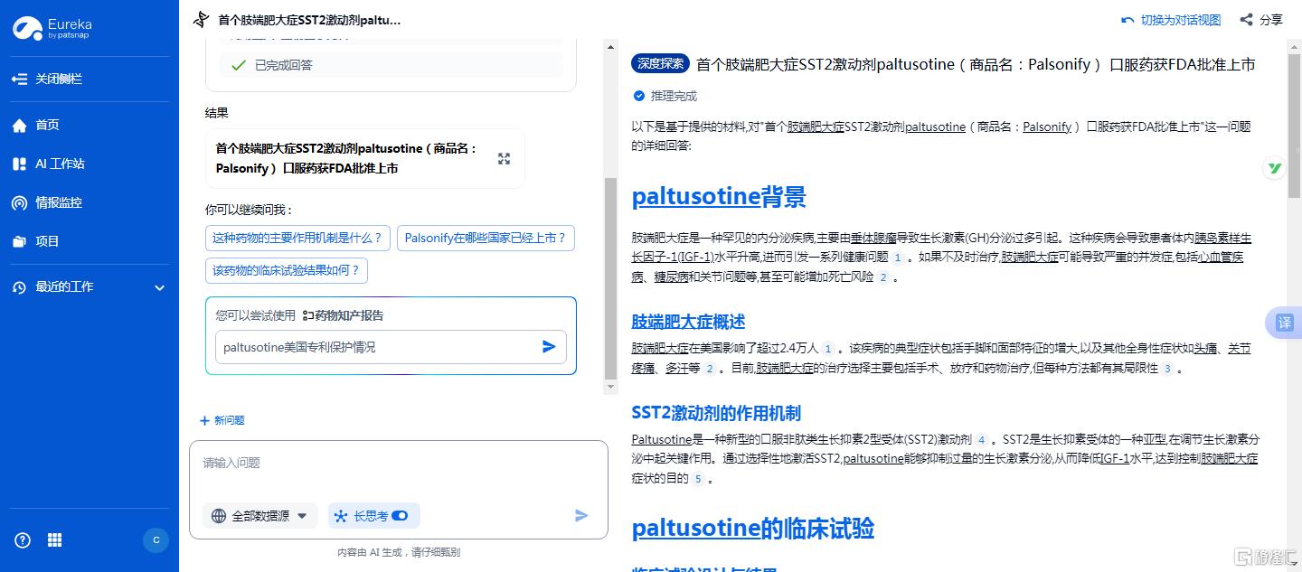Open the help question mark icon
Screen dimensions: 1302x572
(x=23, y=540)
